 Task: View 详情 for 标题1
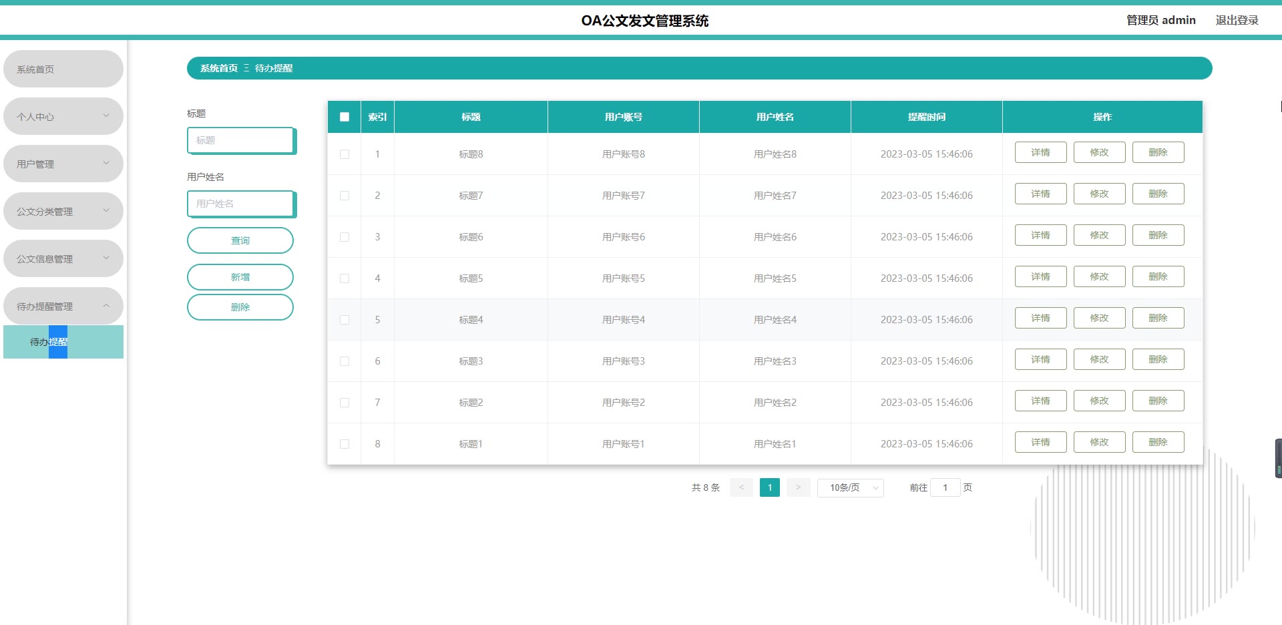coord(1040,442)
